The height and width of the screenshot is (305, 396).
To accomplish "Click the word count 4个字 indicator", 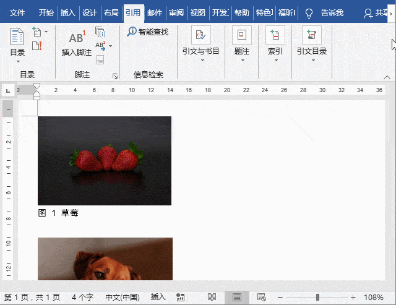I will coord(82,297).
